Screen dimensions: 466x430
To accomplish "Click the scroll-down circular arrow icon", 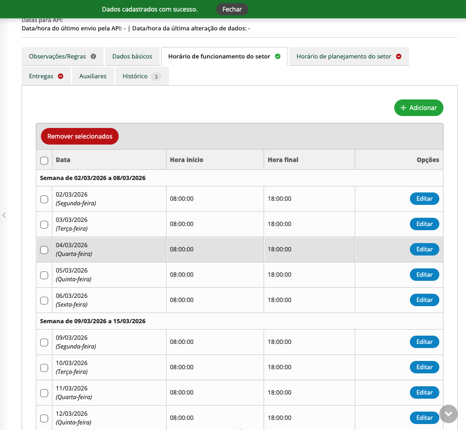I will pos(449,413).
